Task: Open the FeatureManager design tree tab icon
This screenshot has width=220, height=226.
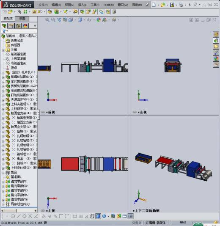Action: click(4, 26)
